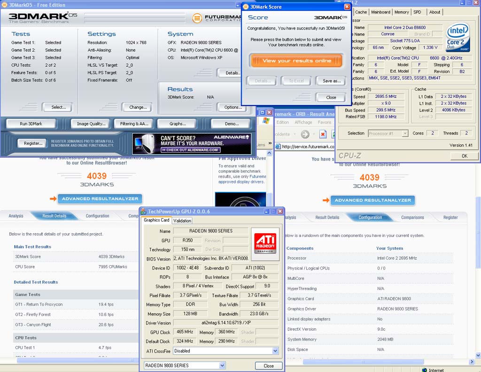Open the Register tab on the right results page

coord(450,217)
